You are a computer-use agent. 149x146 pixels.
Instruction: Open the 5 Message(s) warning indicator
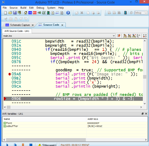[47, 145]
